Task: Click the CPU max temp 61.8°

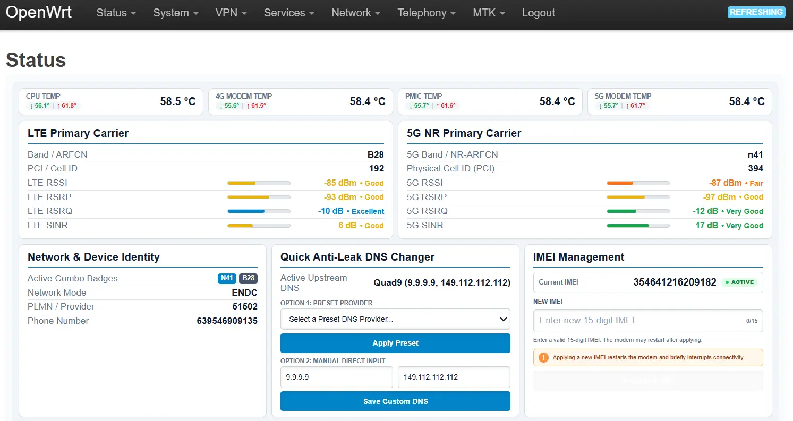Action: tap(66, 106)
